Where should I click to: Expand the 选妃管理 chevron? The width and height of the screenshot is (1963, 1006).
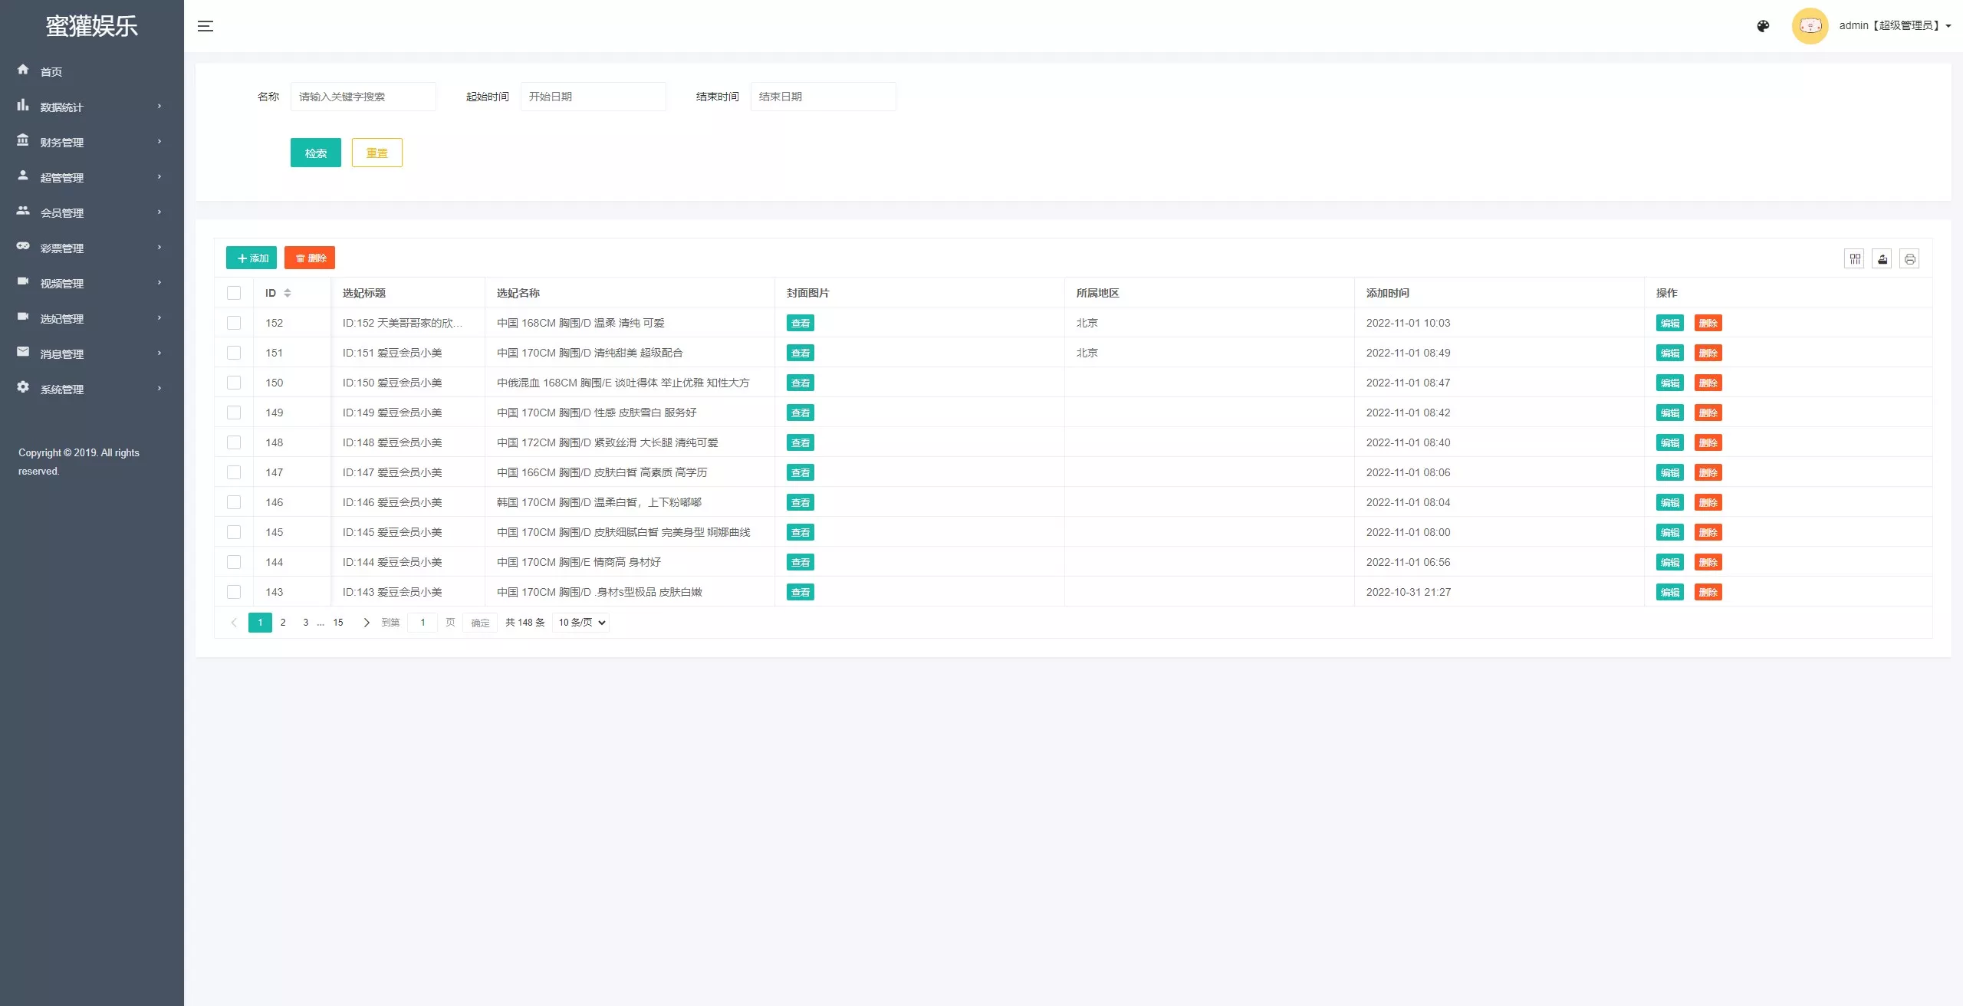(159, 318)
